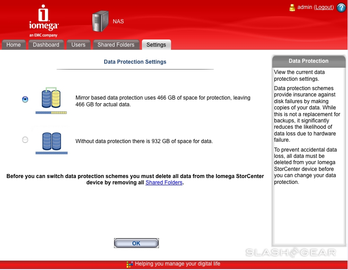This screenshot has width=348, height=270.
Task: Click the unprotected blue disks icon
Action: (51, 141)
